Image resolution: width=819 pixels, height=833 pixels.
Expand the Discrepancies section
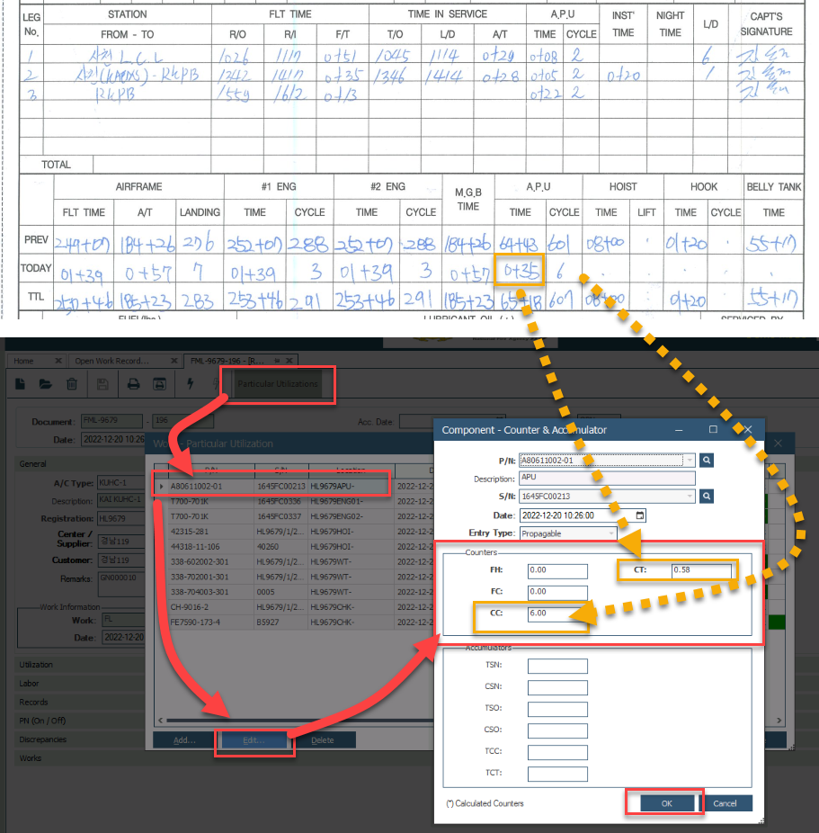42,739
